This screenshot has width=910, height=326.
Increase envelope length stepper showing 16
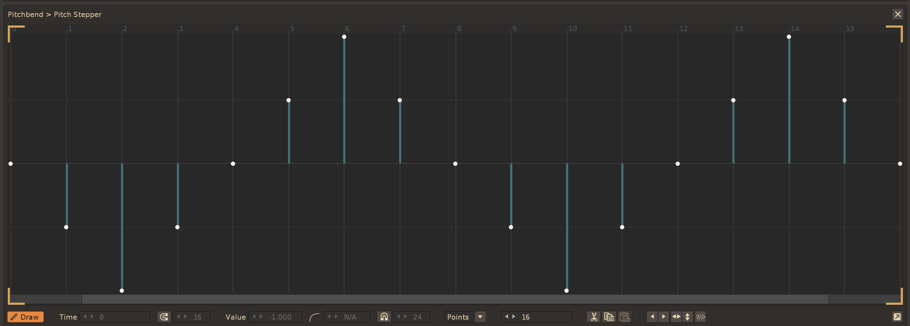click(x=514, y=317)
